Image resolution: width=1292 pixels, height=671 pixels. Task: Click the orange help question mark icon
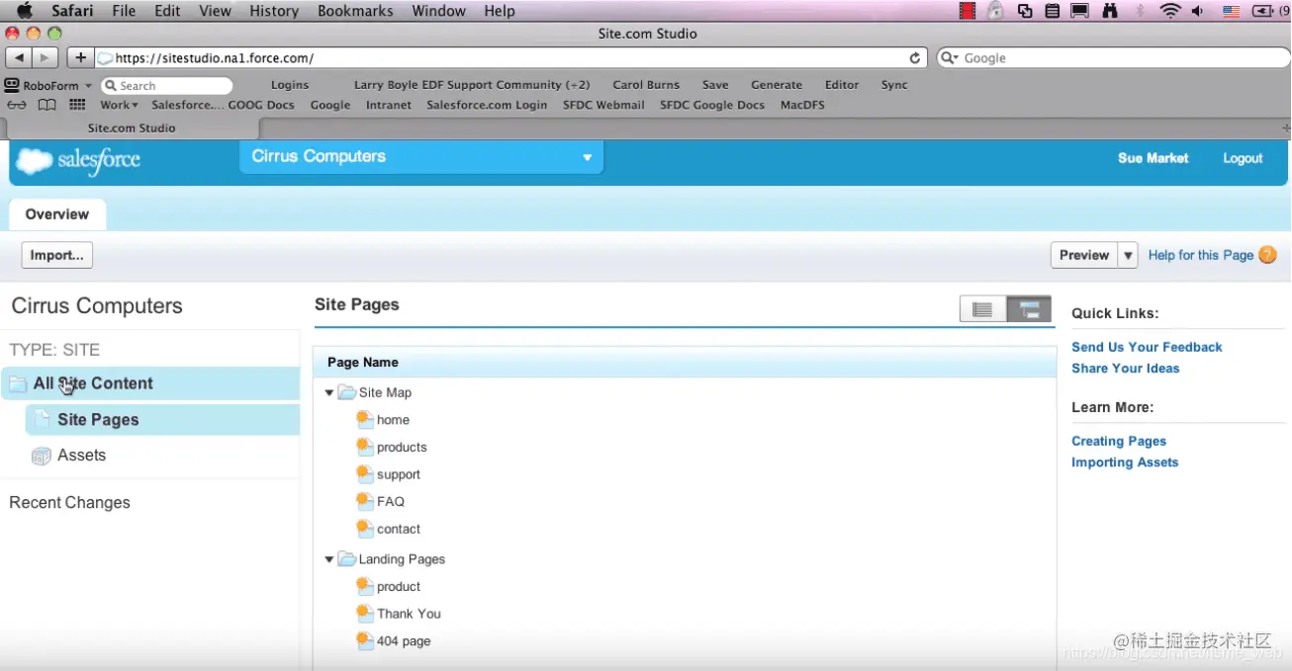click(x=1267, y=255)
